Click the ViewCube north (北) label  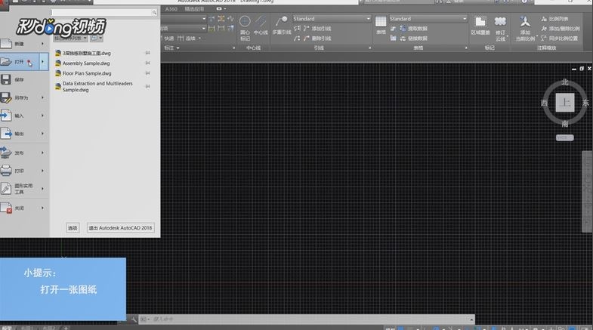click(564, 82)
